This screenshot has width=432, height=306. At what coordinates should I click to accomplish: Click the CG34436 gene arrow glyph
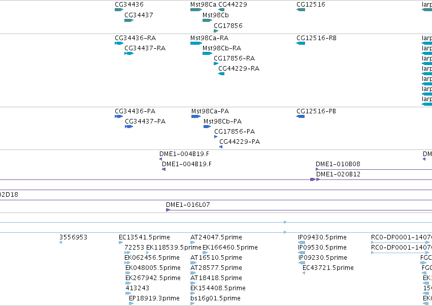119,10
